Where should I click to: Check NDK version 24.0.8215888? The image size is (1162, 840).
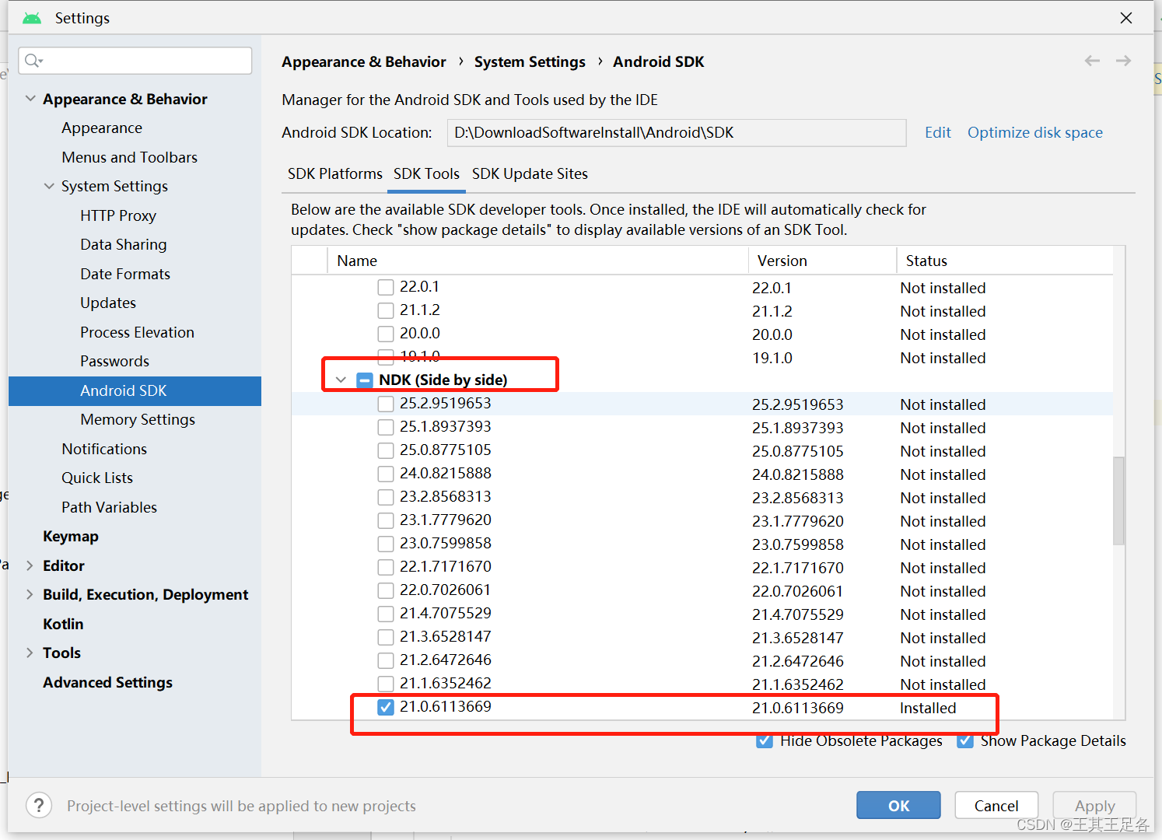tap(386, 474)
